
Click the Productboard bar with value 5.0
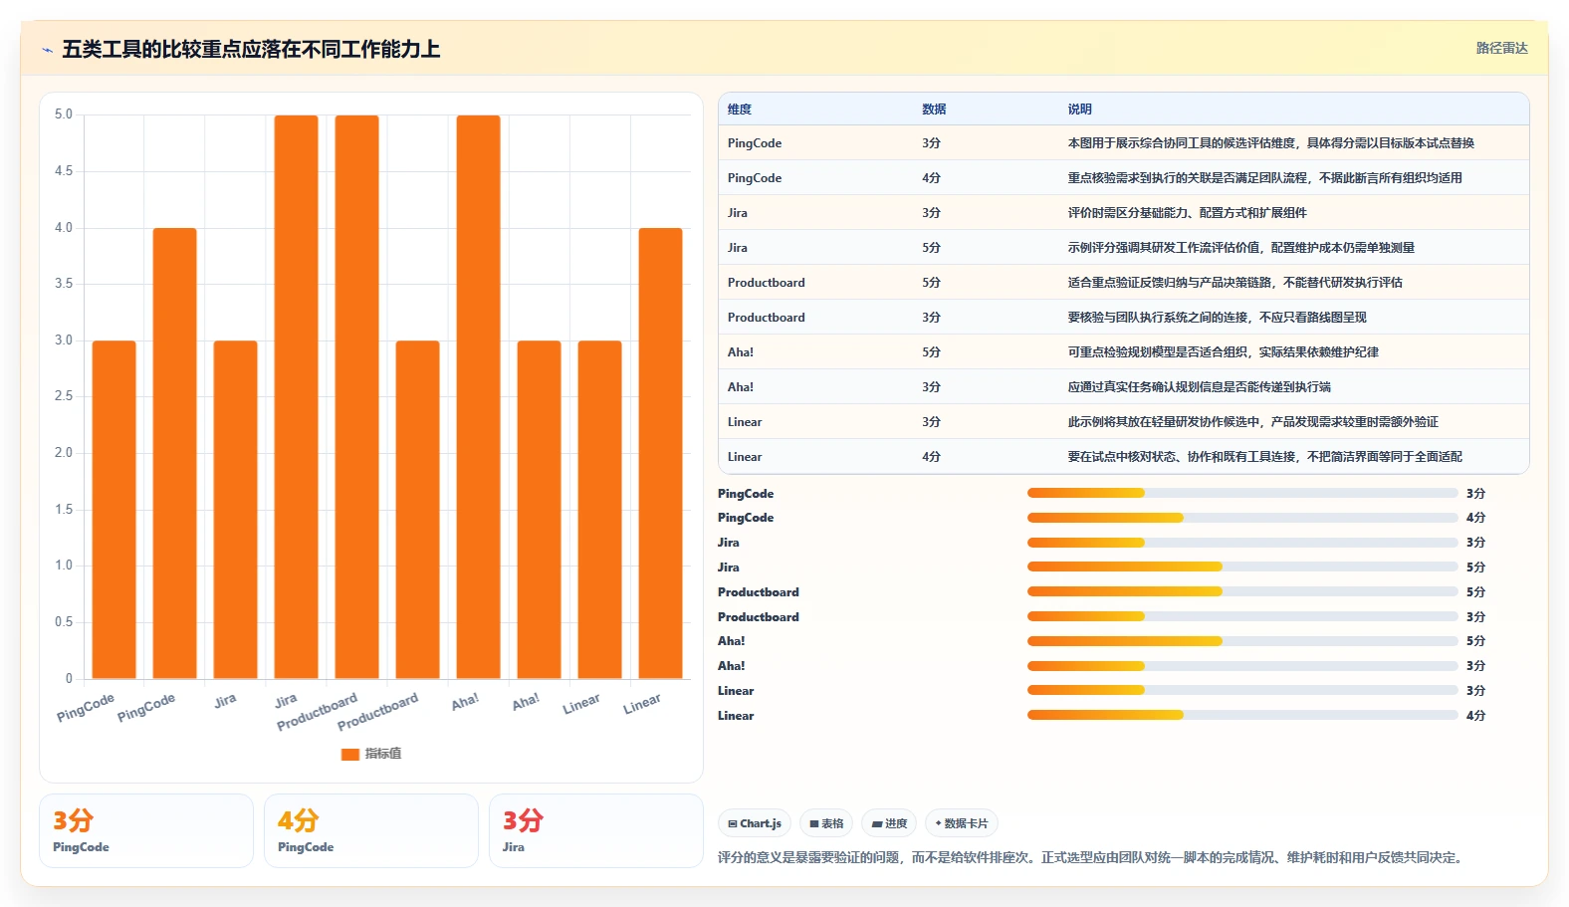(x=357, y=397)
